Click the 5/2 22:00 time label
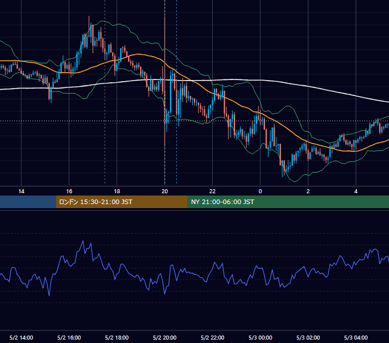 pos(212,337)
